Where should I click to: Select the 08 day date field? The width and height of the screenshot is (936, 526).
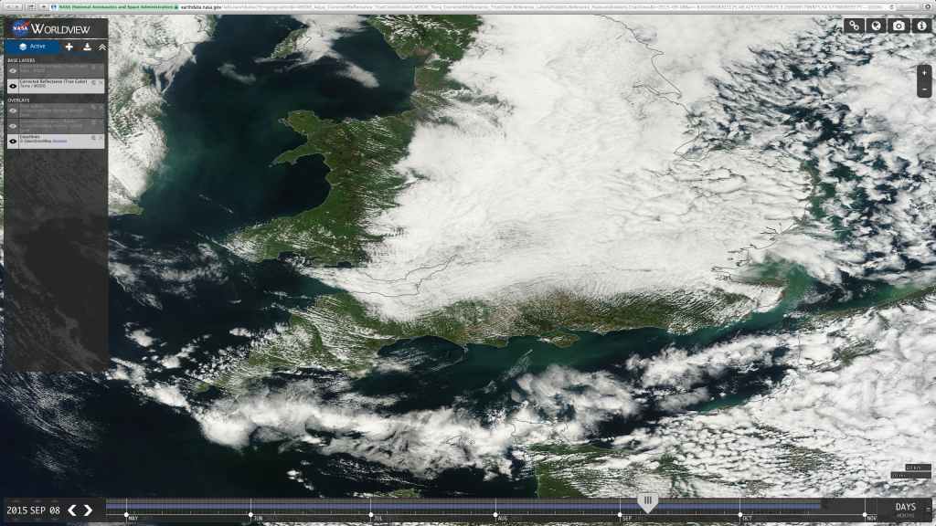tap(54, 510)
